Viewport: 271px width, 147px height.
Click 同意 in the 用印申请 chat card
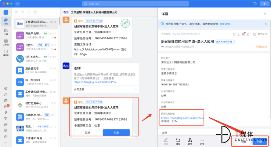pos(116,132)
